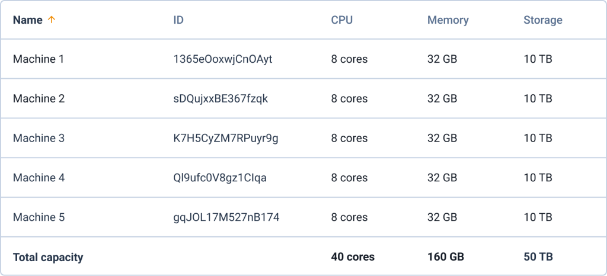This screenshot has width=607, height=276.
Task: Sort by the CPU column header
Action: (x=341, y=20)
